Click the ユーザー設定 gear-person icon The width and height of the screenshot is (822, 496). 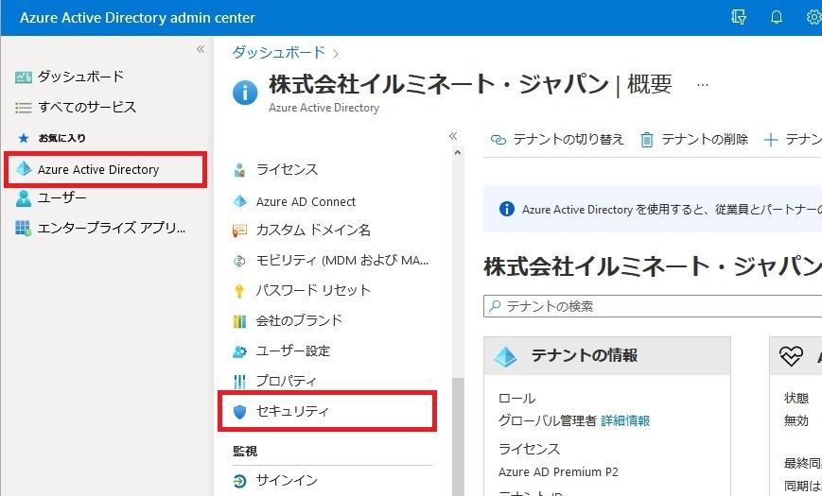239,351
